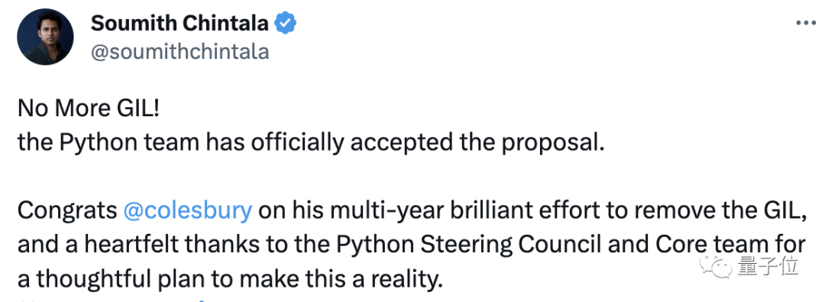Click the blue verified badge
825x302 pixels.
coord(286,23)
